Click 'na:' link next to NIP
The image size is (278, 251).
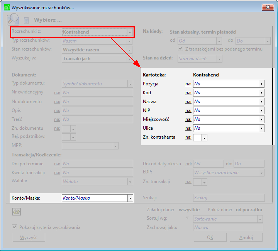click(x=188, y=110)
